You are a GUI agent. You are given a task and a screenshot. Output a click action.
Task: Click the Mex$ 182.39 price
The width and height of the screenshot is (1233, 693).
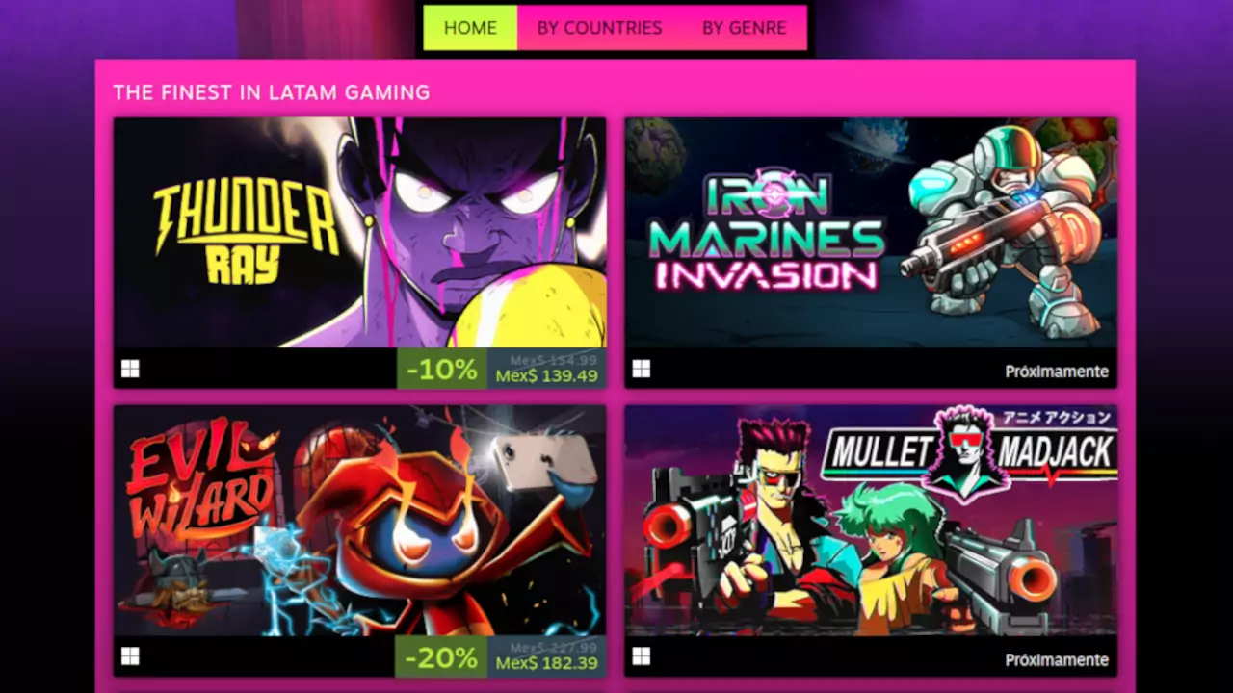pos(547,664)
